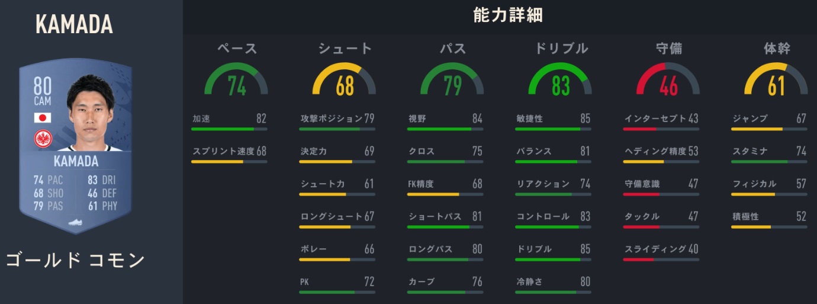Click the 体幹 gauge showing 61
Image resolution: width=817 pixels, height=304 pixels.
point(776,80)
